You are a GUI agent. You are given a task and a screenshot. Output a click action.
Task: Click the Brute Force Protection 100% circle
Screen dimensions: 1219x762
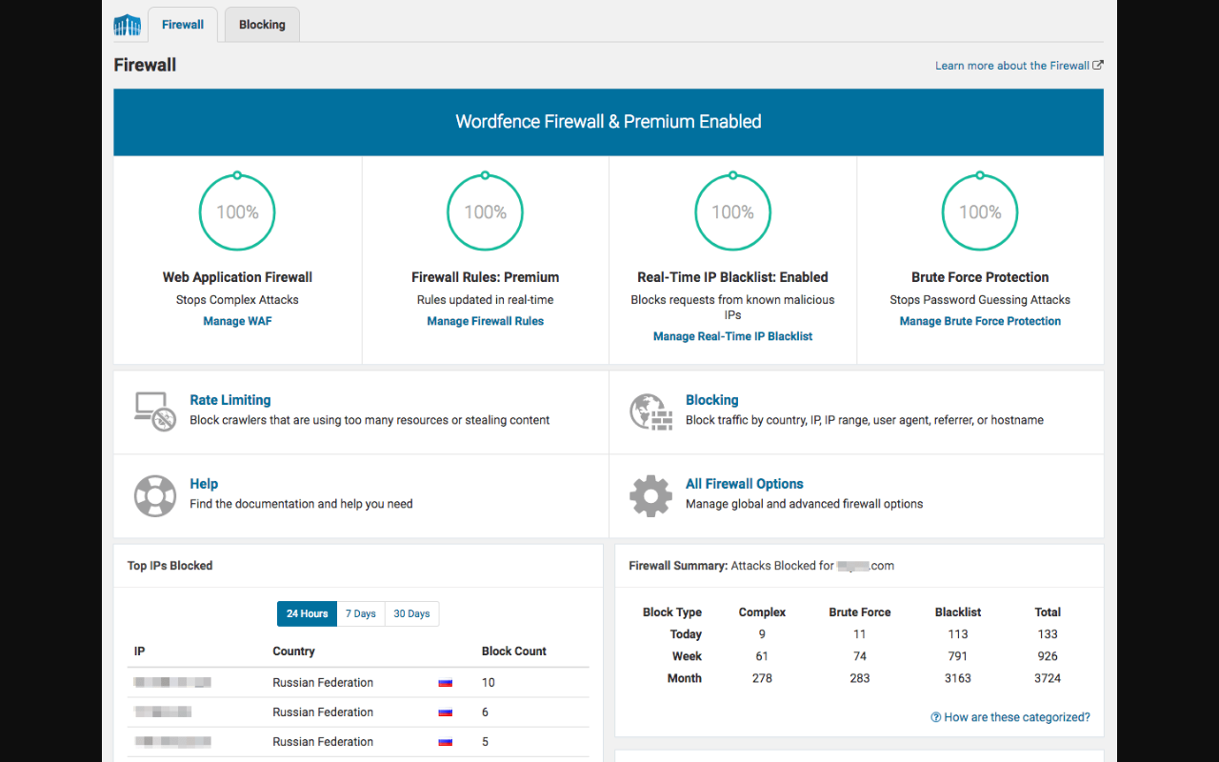(x=980, y=212)
